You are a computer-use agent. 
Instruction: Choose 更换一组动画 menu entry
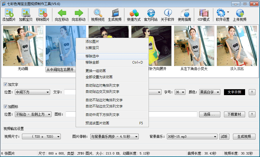point(112,71)
